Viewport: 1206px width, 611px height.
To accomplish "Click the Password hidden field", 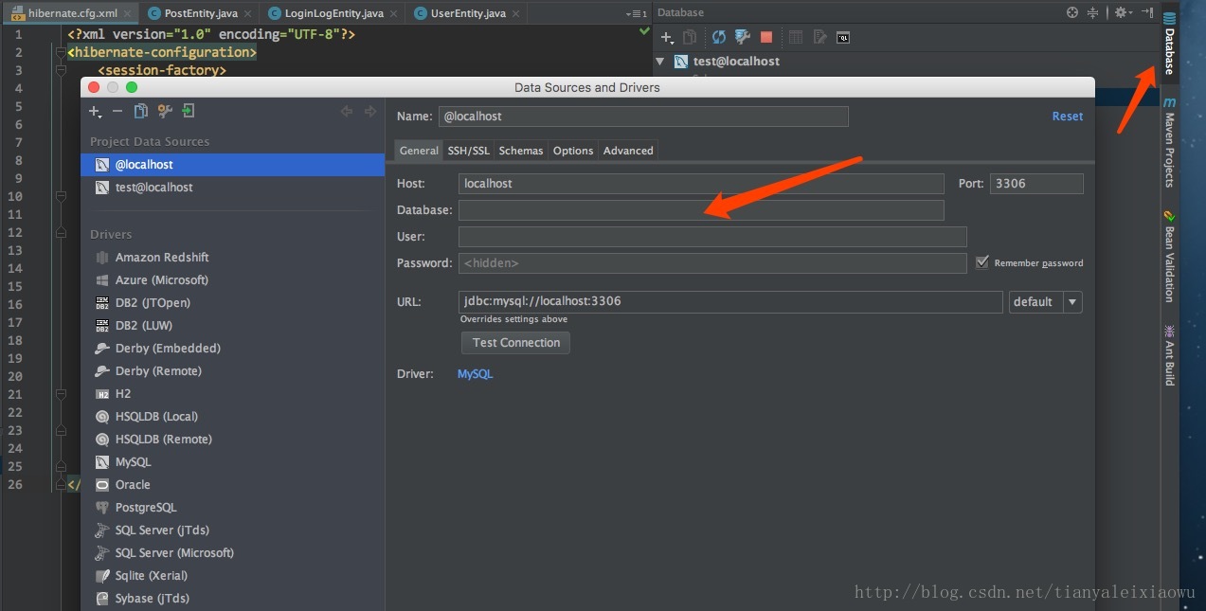I will coord(712,262).
